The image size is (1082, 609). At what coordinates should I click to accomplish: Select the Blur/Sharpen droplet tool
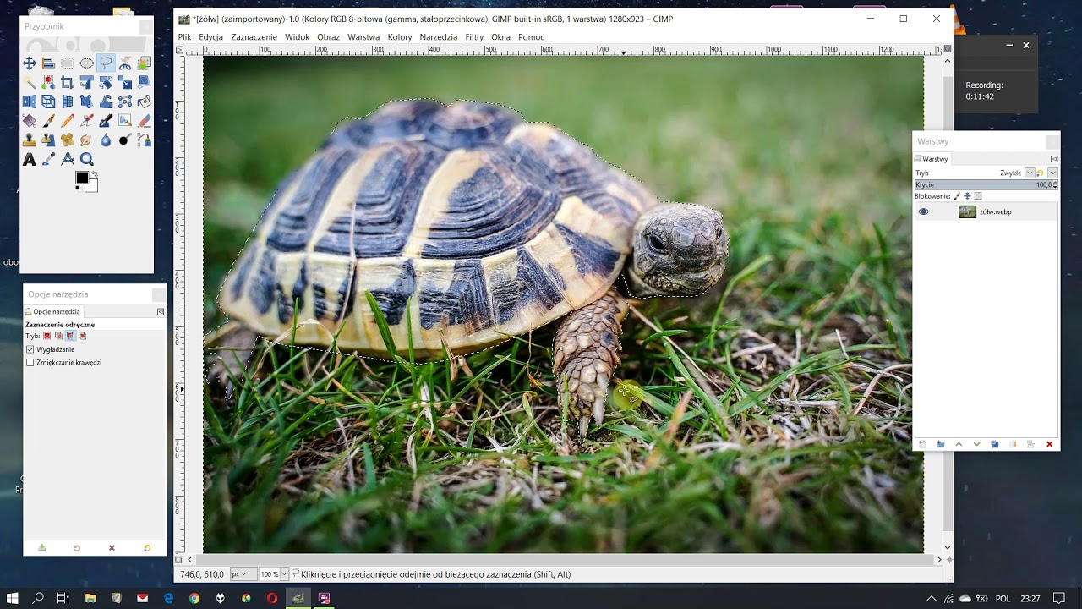click(x=106, y=140)
